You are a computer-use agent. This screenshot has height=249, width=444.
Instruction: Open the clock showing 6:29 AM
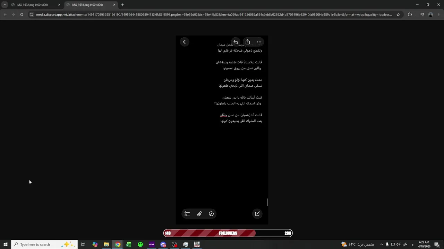[x=424, y=245]
